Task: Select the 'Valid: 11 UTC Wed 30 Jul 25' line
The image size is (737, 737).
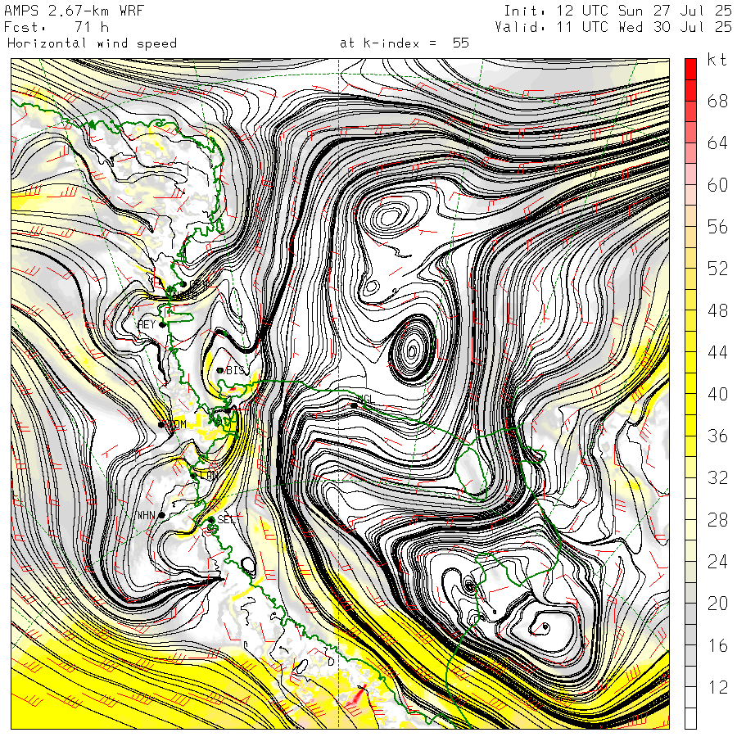Action: click(x=613, y=27)
